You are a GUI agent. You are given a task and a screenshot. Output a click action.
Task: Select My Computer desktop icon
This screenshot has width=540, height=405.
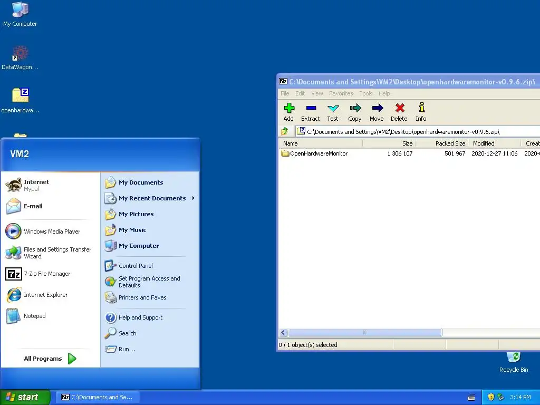[x=20, y=14]
